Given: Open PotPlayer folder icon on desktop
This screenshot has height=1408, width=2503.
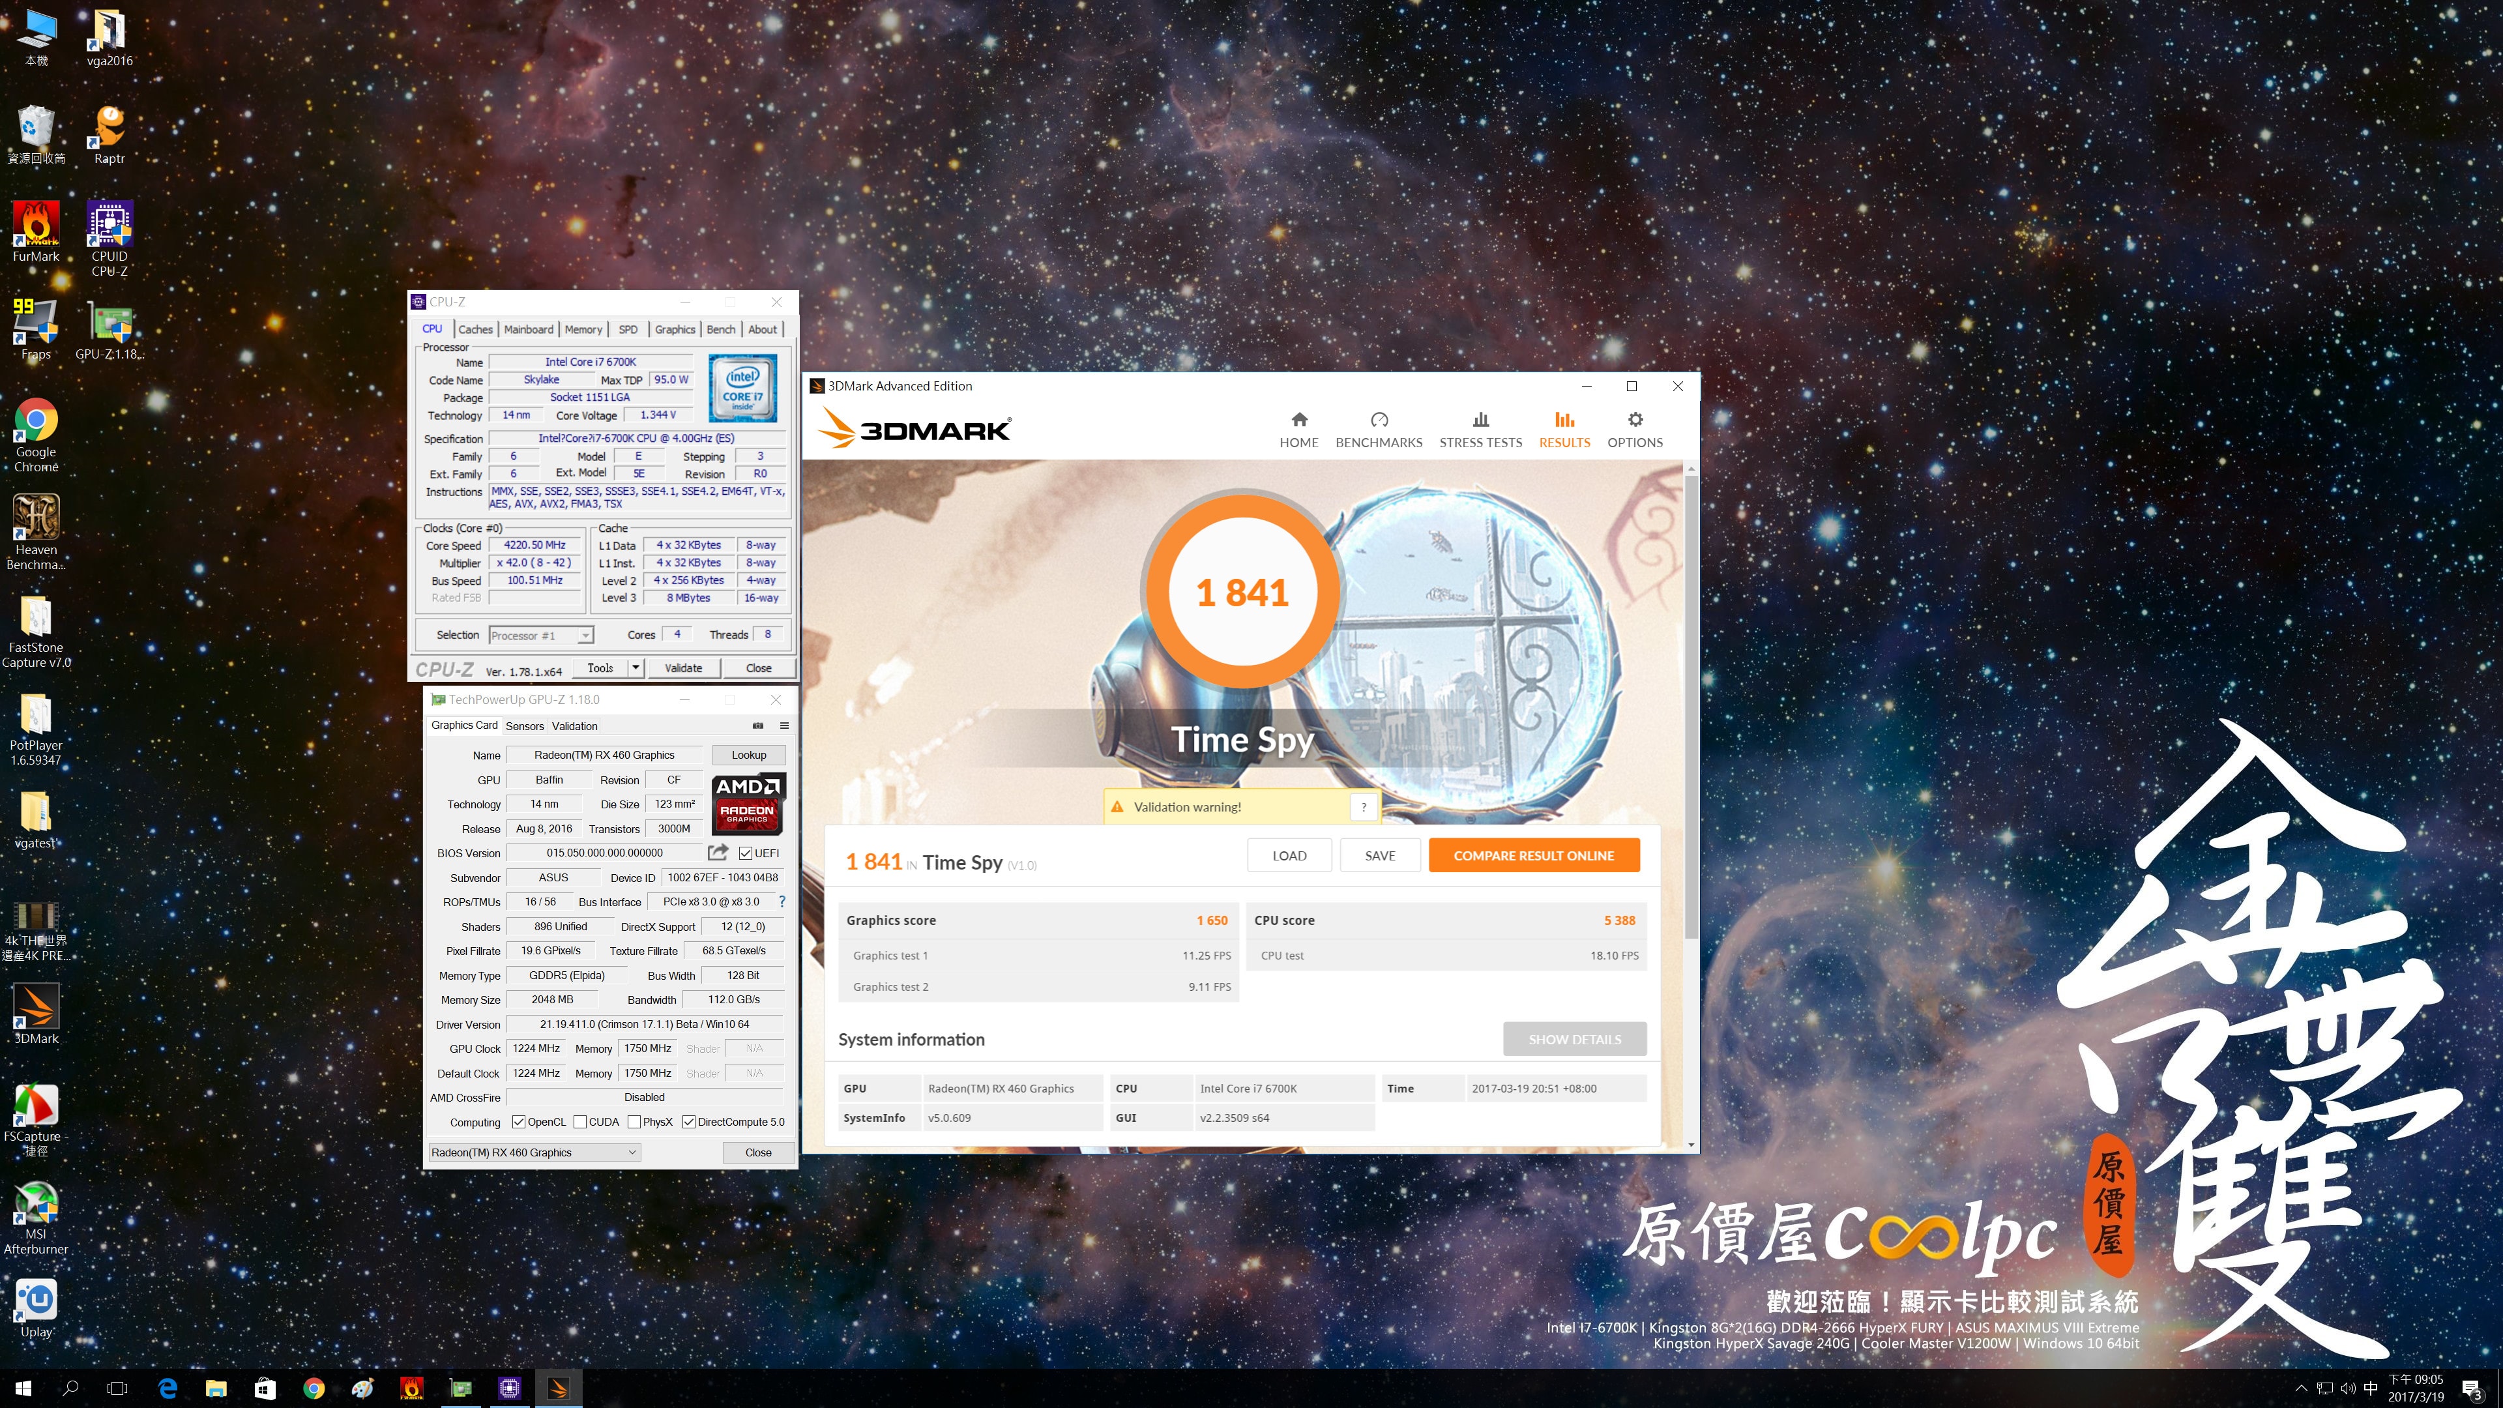Looking at the screenshot, I should coord(36,728).
